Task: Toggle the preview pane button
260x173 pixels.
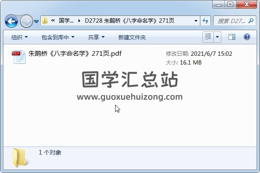Action: [231, 37]
